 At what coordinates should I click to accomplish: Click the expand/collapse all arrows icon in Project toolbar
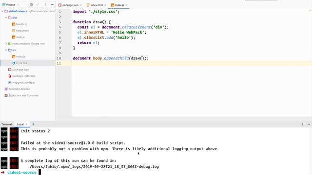[x=38, y=4]
